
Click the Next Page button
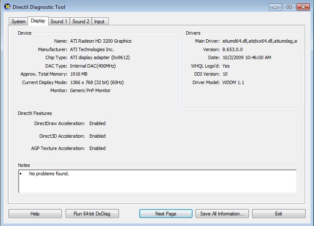[166, 214]
